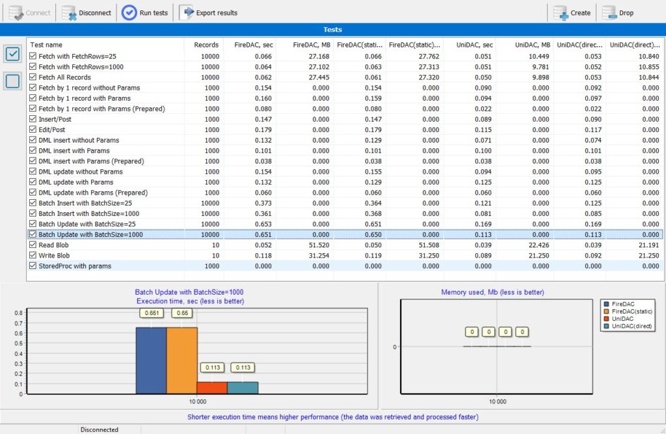
Task: Uncheck the Fetch All Records test
Action: coord(33,77)
